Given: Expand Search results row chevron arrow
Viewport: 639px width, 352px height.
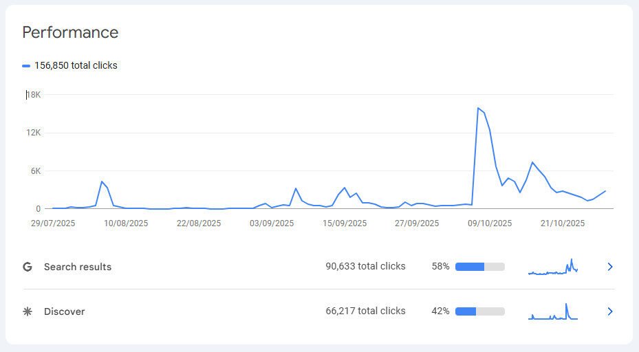Looking at the screenshot, I should coord(609,267).
